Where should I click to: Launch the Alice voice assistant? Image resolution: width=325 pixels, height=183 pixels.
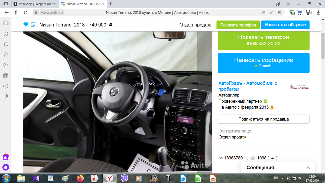coord(6,167)
